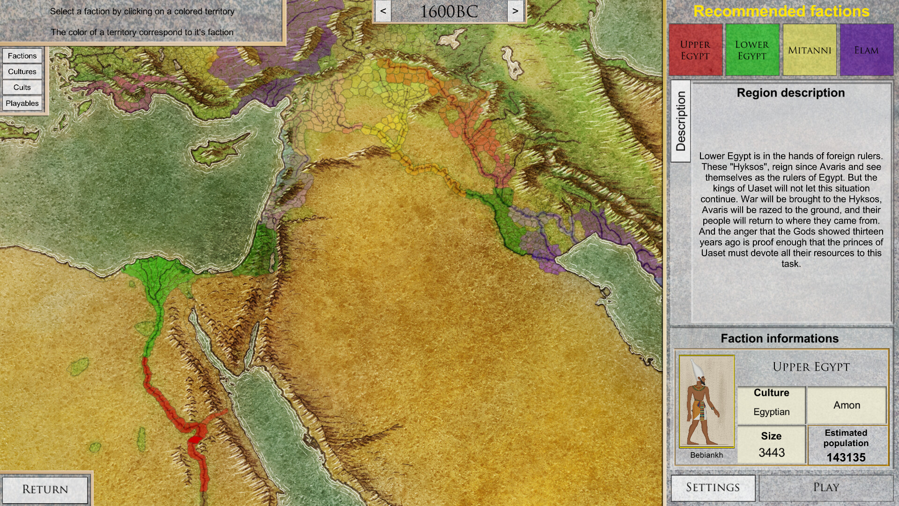Viewport: 899px width, 506px height.
Task: Toggle the Cults overlay on
Action: pyautogui.click(x=22, y=87)
